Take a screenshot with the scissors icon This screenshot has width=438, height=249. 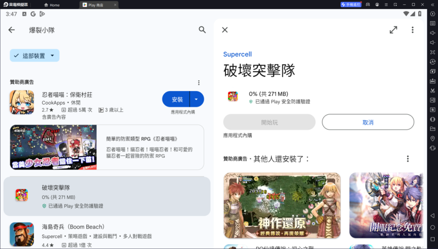coord(433,91)
